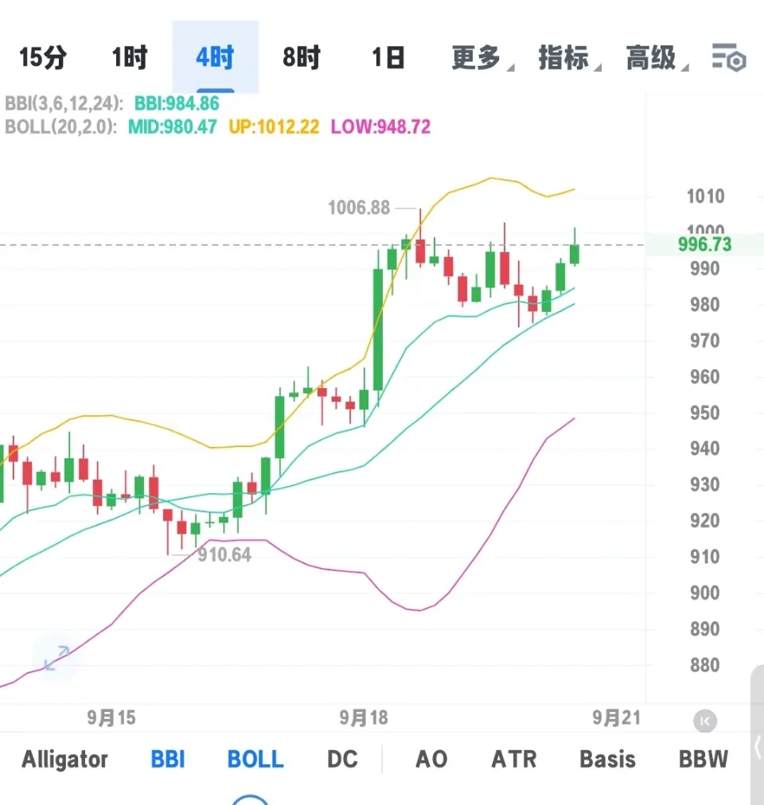The height and width of the screenshot is (805, 764).
Task: Open the 指标 indicators dropdown
Action: click(567, 57)
